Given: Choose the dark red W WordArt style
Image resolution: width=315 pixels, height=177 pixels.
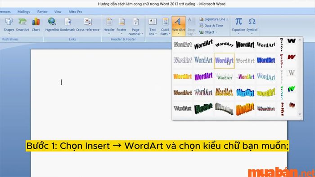Looking at the screenshot, I should tap(291, 57).
